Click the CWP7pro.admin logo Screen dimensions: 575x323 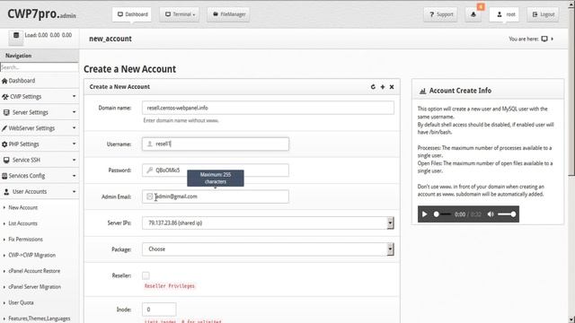pos(41,14)
